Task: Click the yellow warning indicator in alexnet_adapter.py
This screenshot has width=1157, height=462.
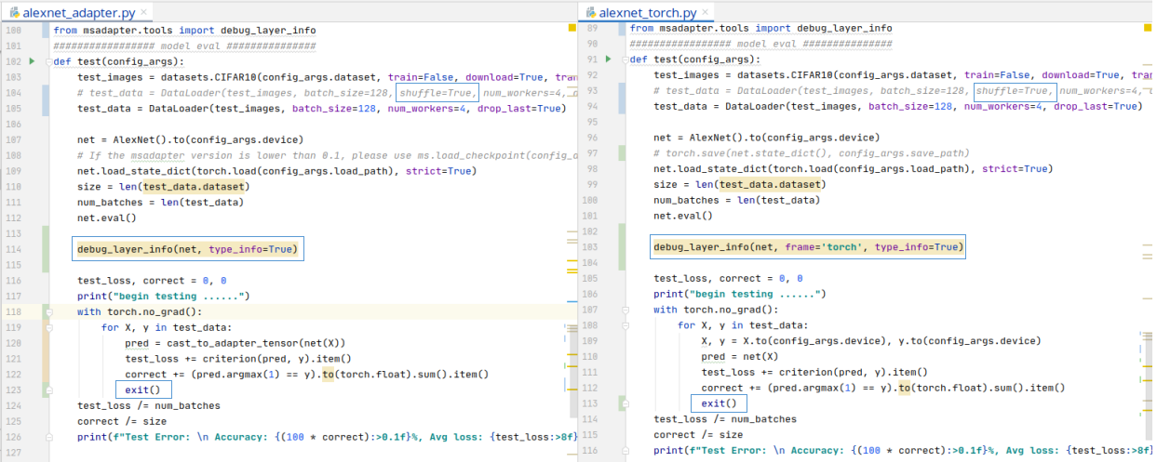Action: [573, 28]
